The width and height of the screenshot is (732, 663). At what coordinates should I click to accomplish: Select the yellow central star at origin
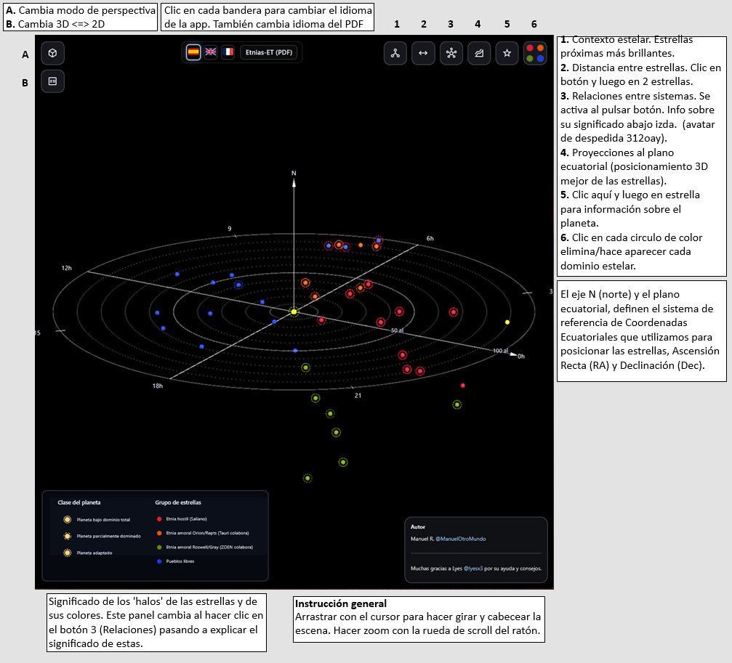294,312
